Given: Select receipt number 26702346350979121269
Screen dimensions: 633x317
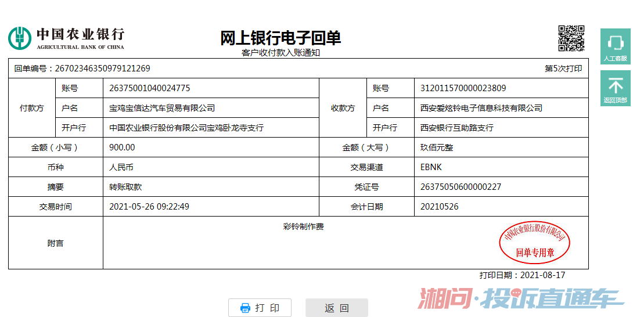Looking at the screenshot, I should 103,69.
